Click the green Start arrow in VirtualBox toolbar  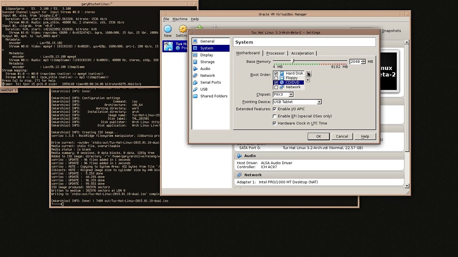[x=199, y=27]
